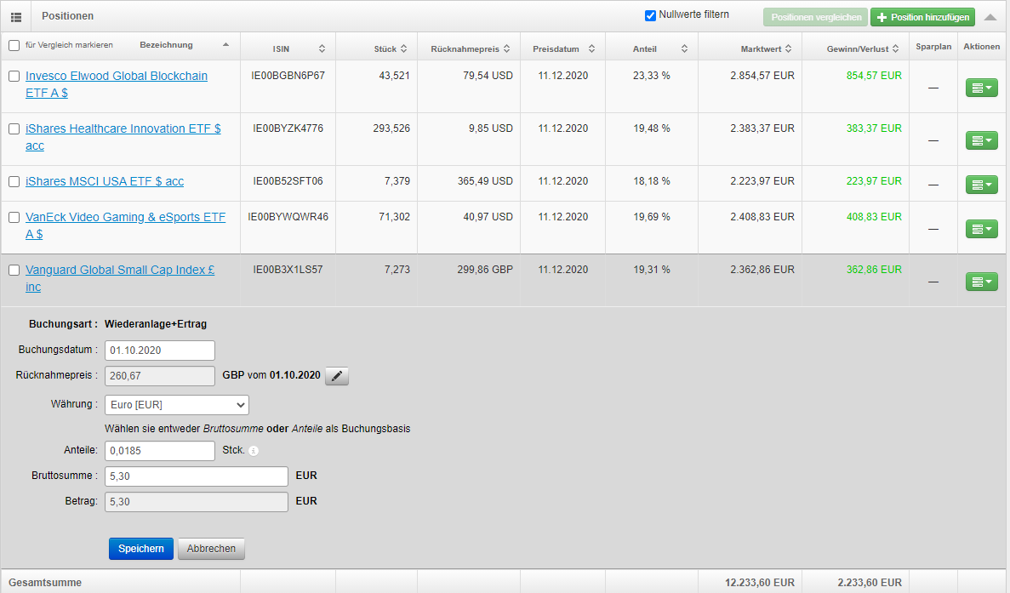Viewport: 1010px width, 593px height.
Task: Cancel the booking with Abbrechen
Action: [211, 549]
